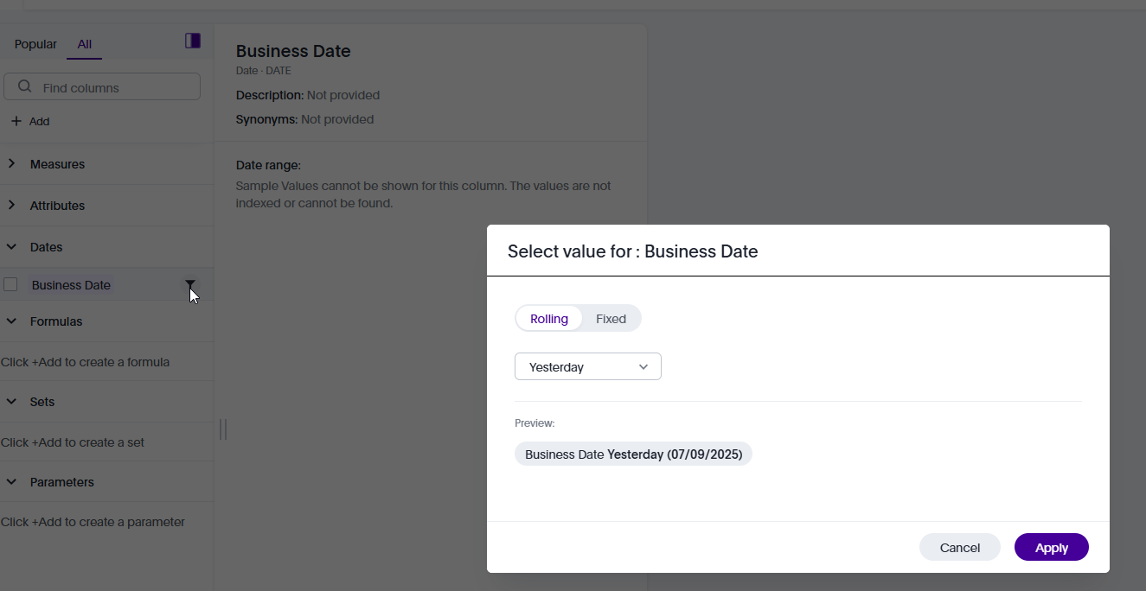
Task: Collapse the Sets section chevron
Action: point(11,401)
